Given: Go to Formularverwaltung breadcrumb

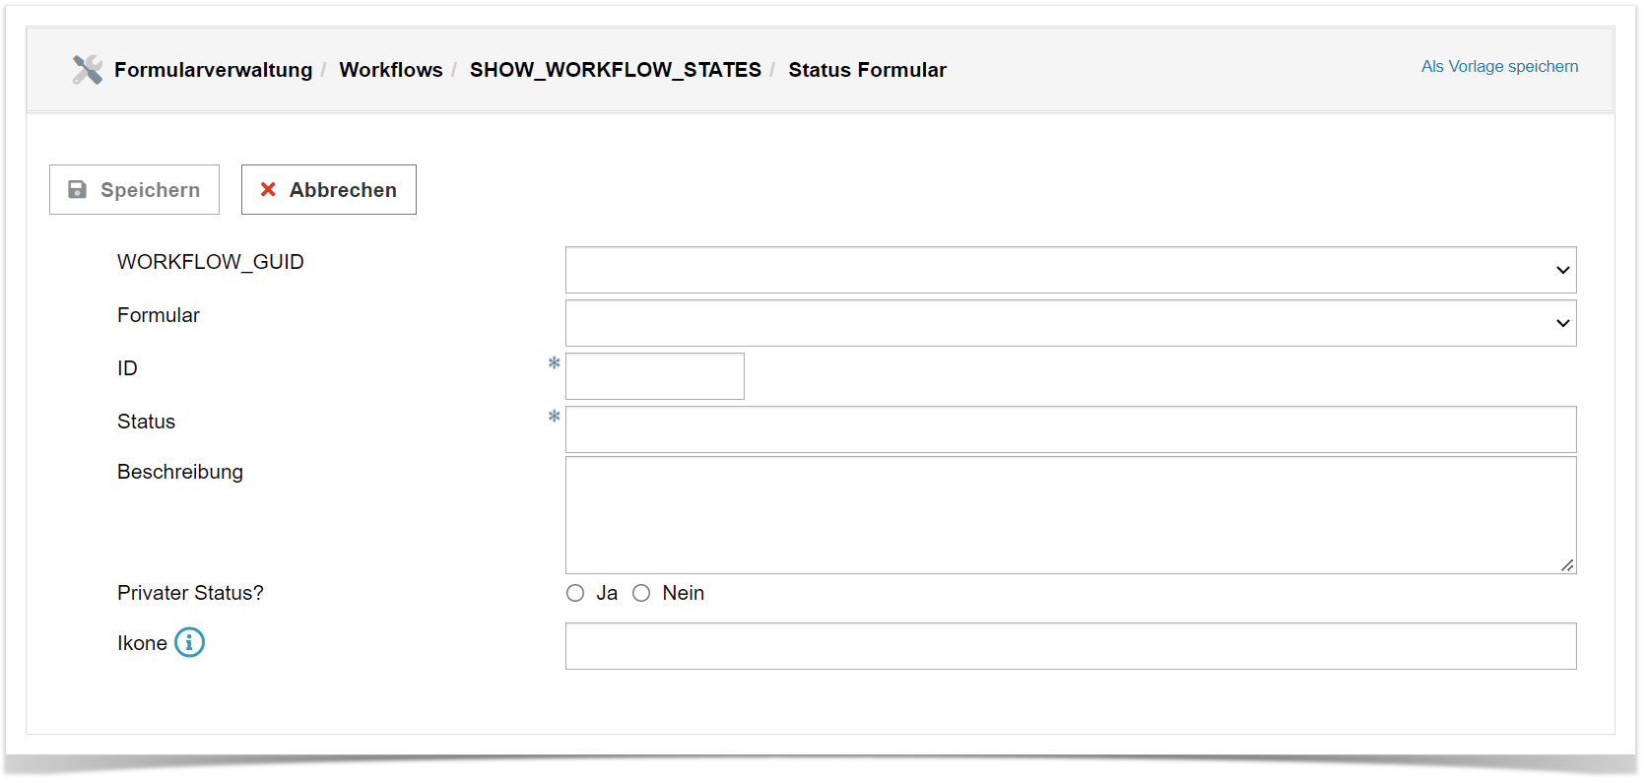Looking at the screenshot, I should [213, 70].
